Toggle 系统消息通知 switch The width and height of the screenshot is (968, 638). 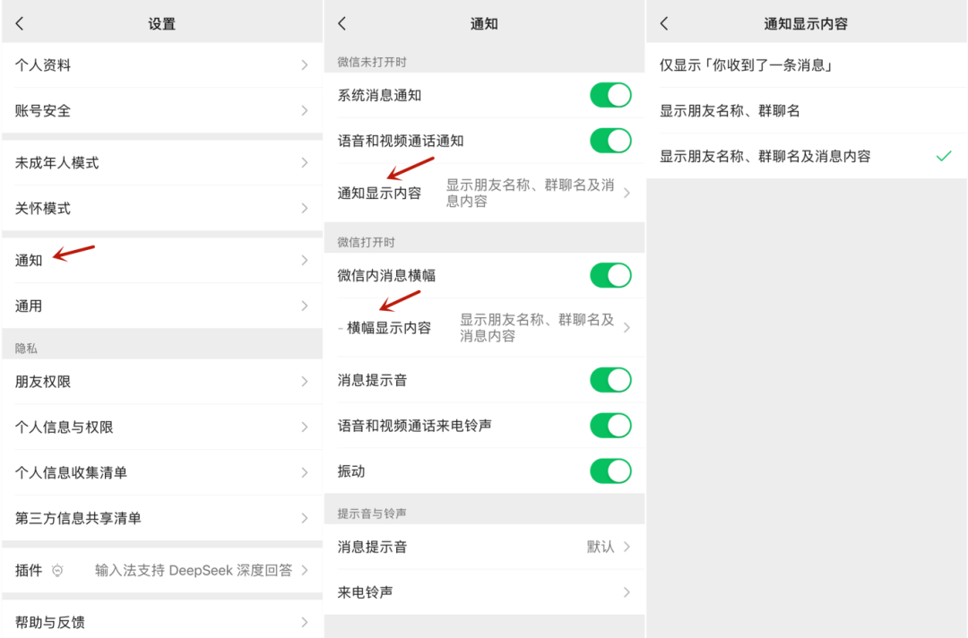tap(610, 95)
